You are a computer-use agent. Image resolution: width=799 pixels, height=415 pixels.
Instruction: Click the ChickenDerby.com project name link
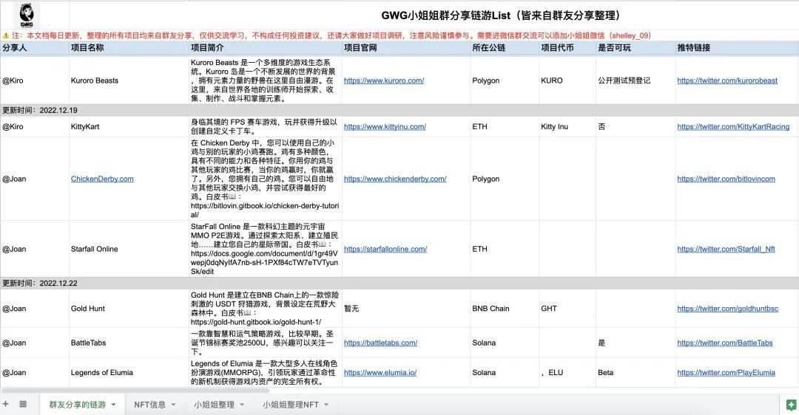pos(102,179)
